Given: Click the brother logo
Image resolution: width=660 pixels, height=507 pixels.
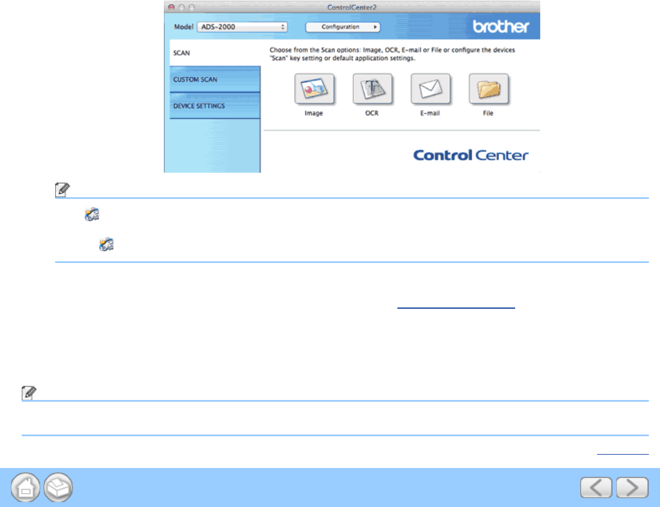Looking at the screenshot, I should coord(501,27).
